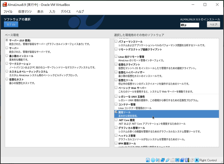Click the CPU virtualization status icon

coord(187,160)
